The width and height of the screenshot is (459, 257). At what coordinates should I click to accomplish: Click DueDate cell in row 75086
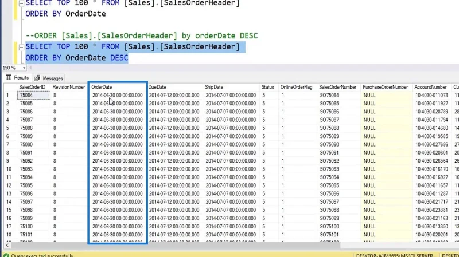[174, 112]
